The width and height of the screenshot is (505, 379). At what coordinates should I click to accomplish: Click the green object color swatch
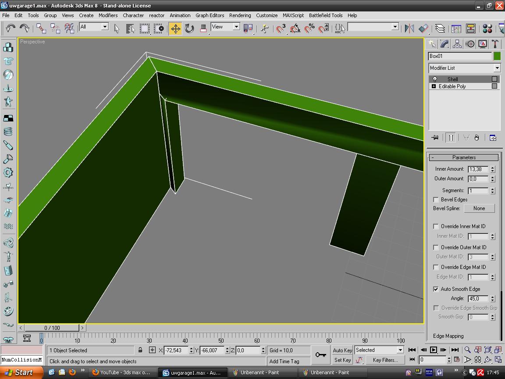(497, 56)
